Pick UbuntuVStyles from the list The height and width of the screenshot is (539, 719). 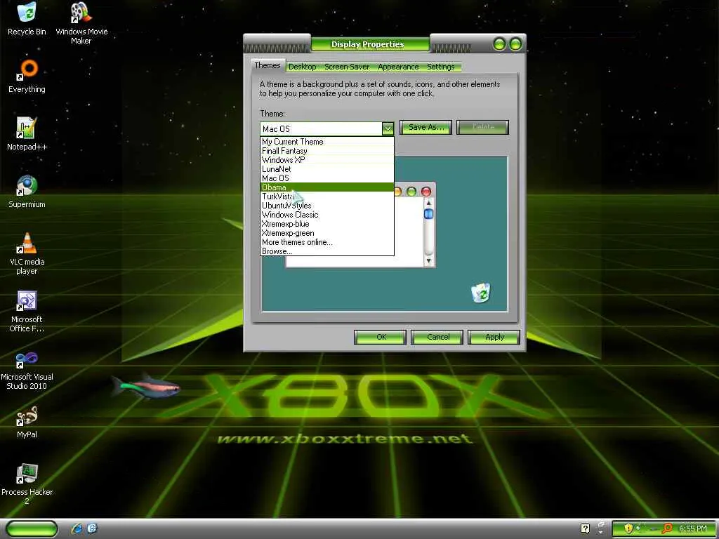(327, 206)
